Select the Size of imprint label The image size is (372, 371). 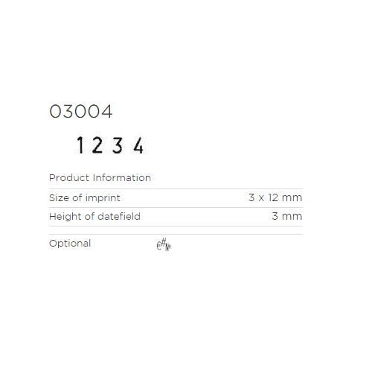coord(85,198)
